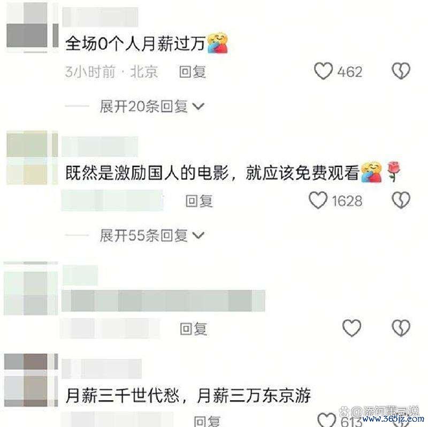Like the comment with 462 likes
This screenshot has height=427, width=428.
[324, 71]
